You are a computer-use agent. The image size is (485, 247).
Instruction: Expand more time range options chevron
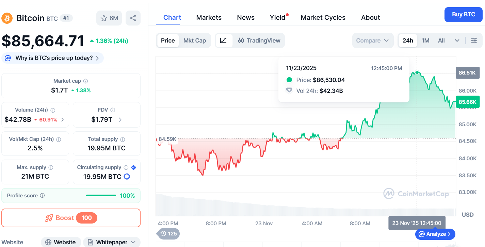tap(457, 40)
